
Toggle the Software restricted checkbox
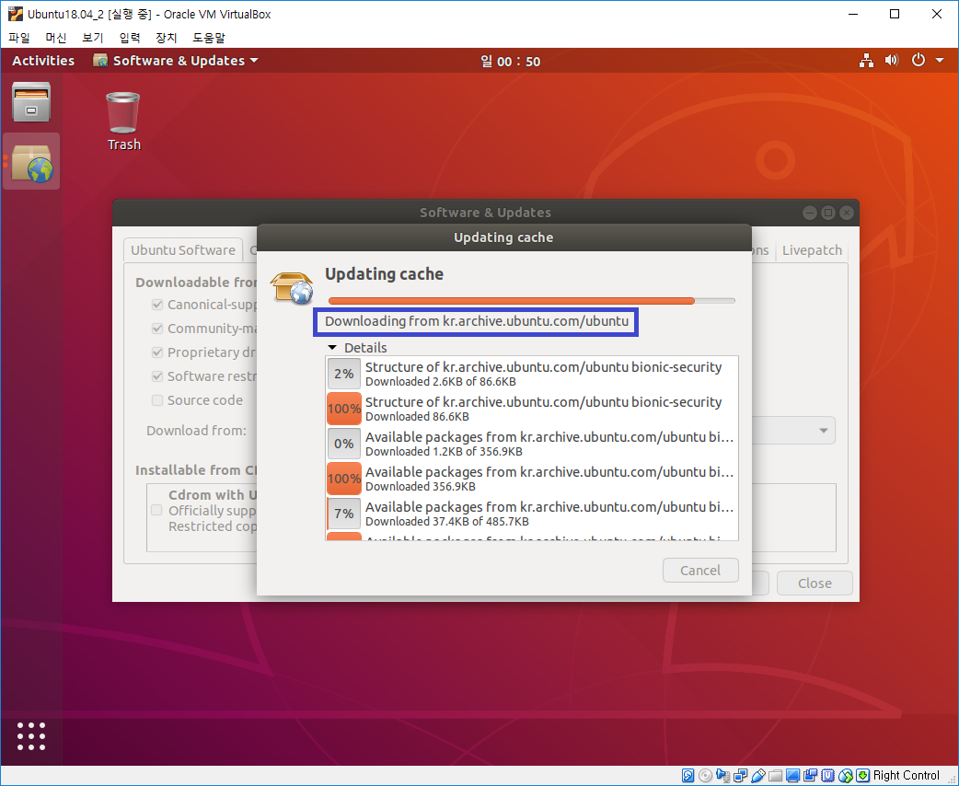pos(157,376)
